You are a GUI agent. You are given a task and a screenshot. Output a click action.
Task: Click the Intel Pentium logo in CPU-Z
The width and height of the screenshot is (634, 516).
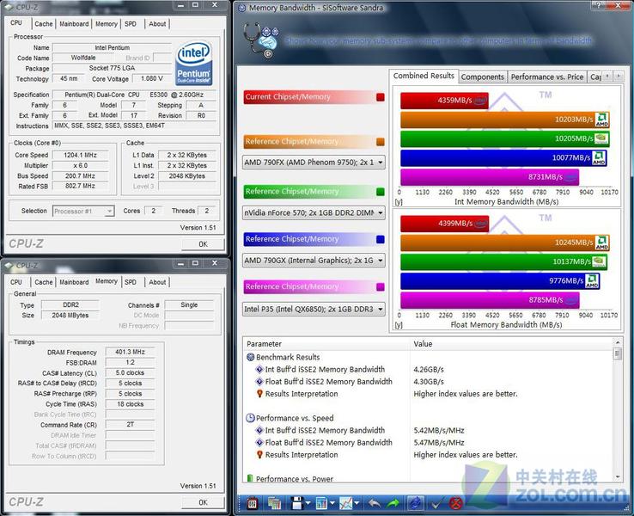coord(194,63)
